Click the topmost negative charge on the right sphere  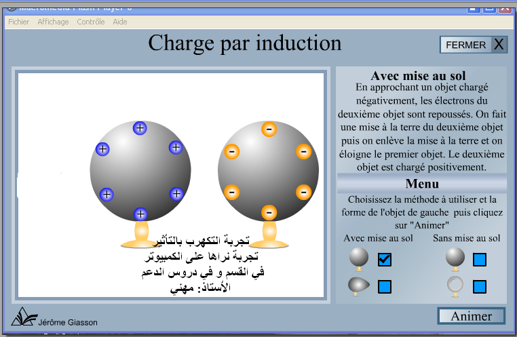click(x=269, y=128)
